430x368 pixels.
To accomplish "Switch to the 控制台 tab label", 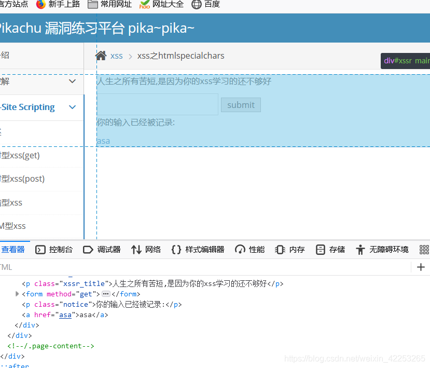I will point(61,250).
